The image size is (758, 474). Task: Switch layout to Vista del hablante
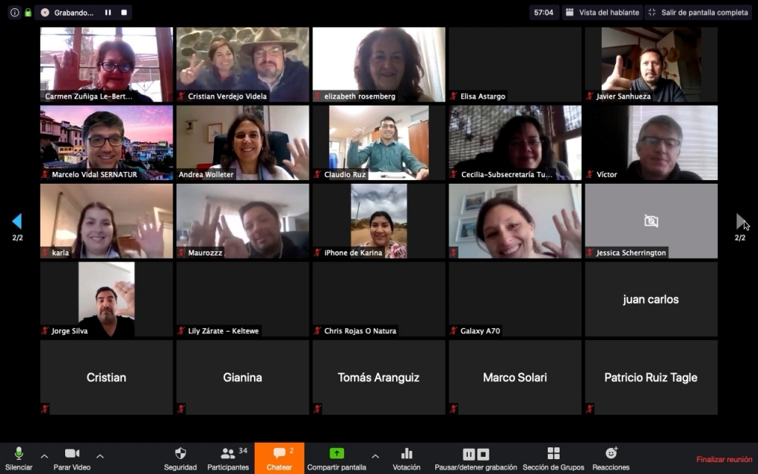601,13
